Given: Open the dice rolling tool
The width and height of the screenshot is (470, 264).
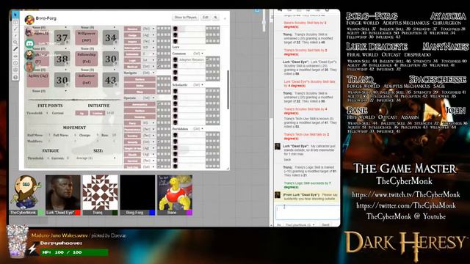Looking at the screenshot, I should (x=15, y=70).
